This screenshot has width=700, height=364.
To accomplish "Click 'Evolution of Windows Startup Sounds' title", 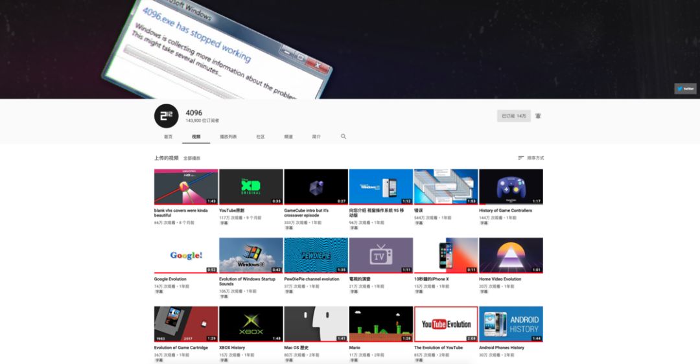I will click(247, 282).
